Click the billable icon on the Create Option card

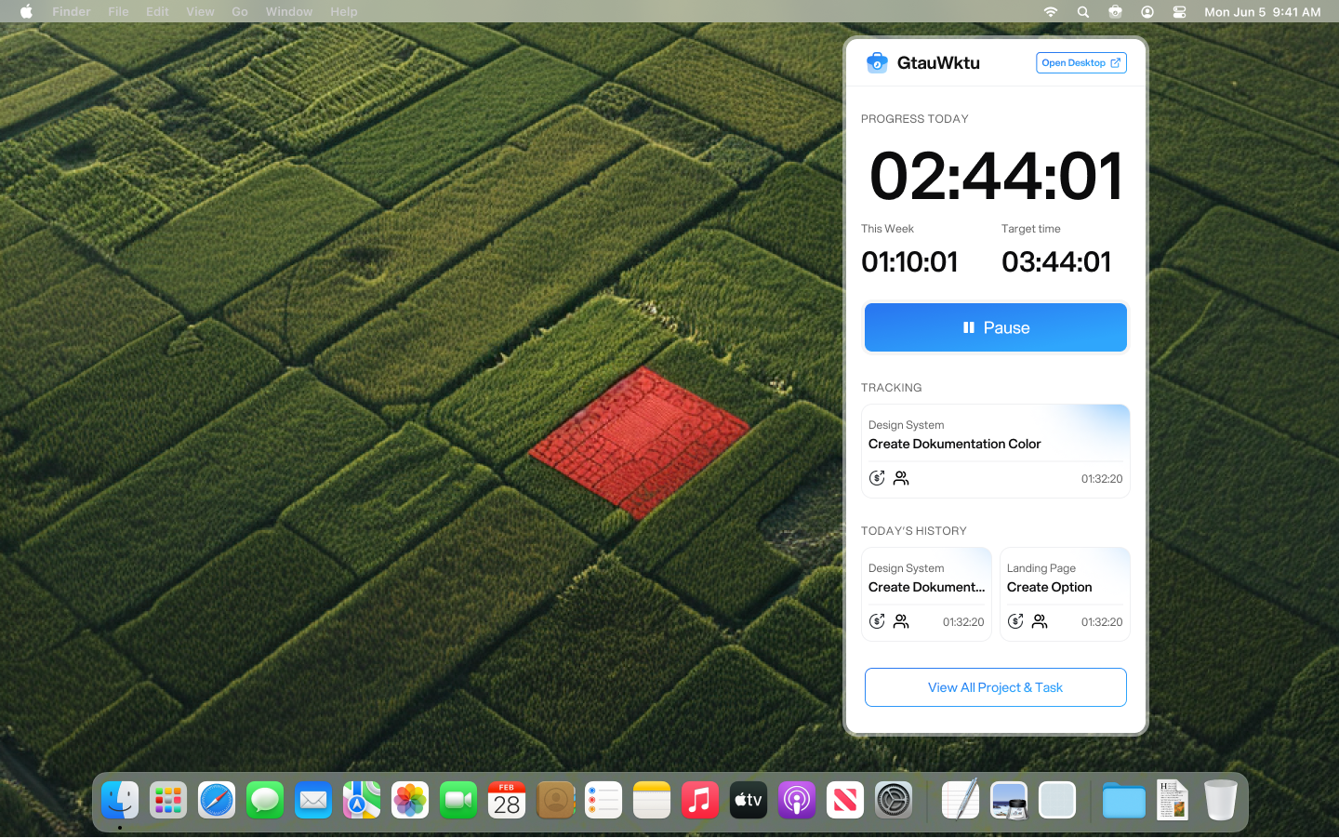pos(1015,621)
